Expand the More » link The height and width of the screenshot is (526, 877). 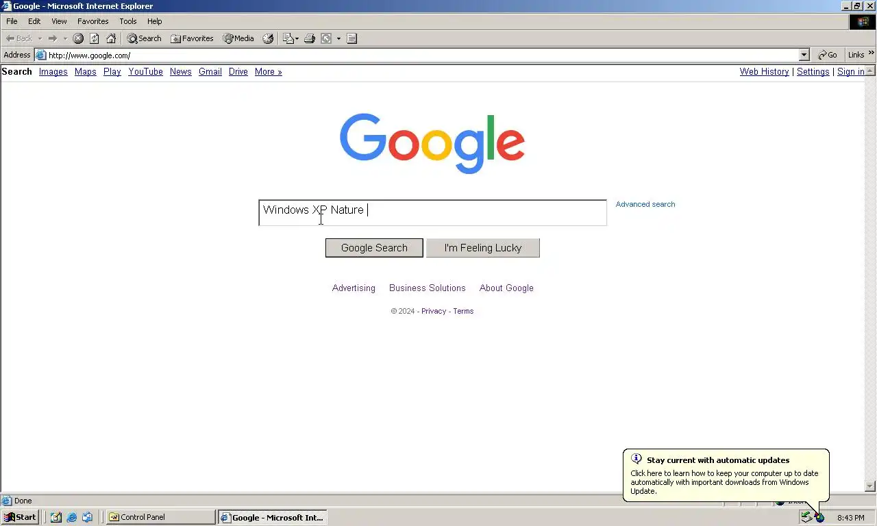pyautogui.click(x=269, y=71)
